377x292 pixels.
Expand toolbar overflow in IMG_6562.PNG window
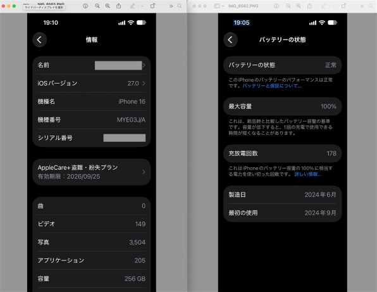(362, 6)
